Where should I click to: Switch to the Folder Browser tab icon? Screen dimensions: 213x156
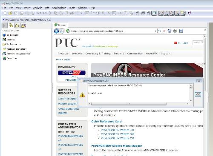11,26
